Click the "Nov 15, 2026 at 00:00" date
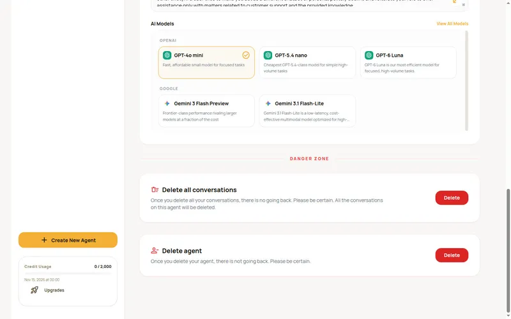Viewport: 511px width, 319px height. [x=42, y=279]
